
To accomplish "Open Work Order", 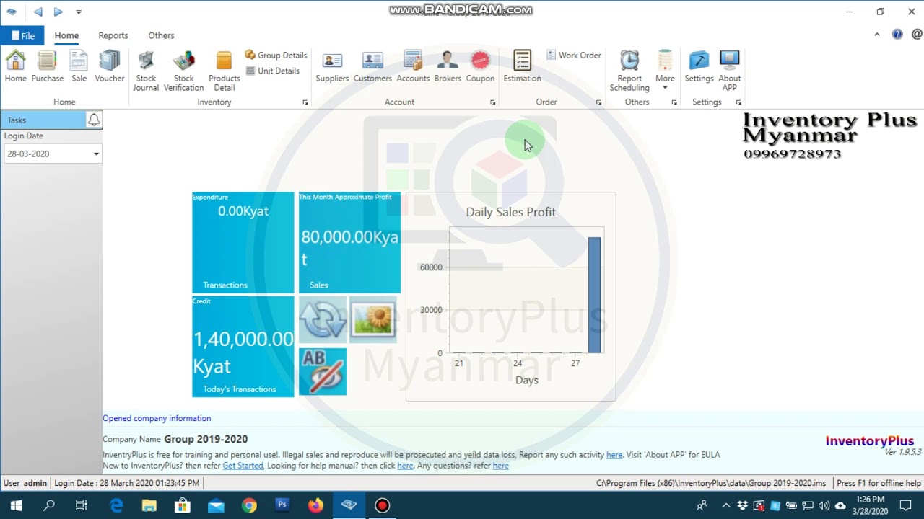I will pos(574,55).
